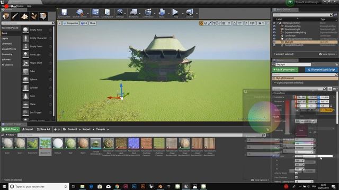The width and height of the screenshot is (339, 190).
Task: Click the color wheel in picker
Action: coord(264,117)
